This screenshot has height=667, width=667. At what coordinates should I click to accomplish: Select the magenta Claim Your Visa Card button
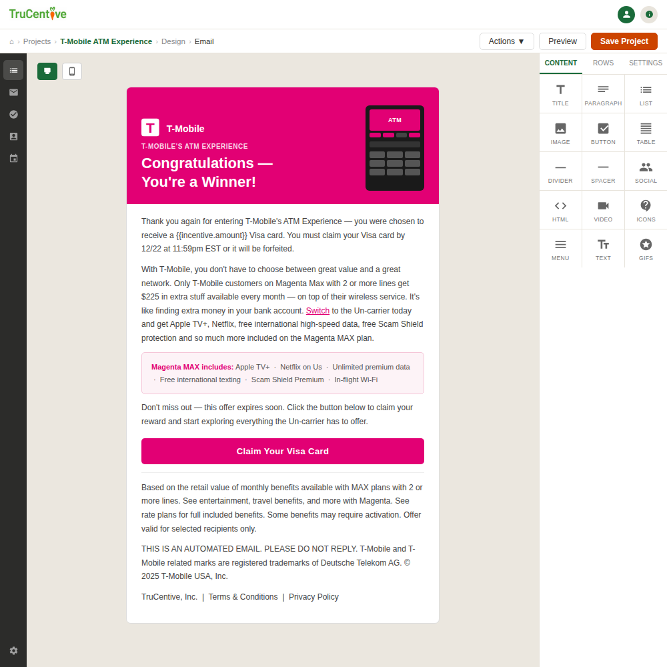[282, 451]
